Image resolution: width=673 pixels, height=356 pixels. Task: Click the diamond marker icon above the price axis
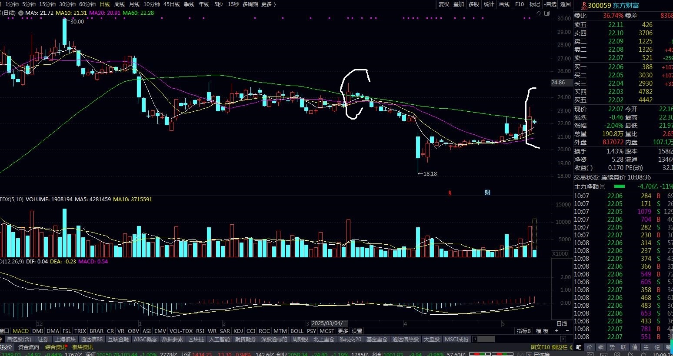pos(539,13)
